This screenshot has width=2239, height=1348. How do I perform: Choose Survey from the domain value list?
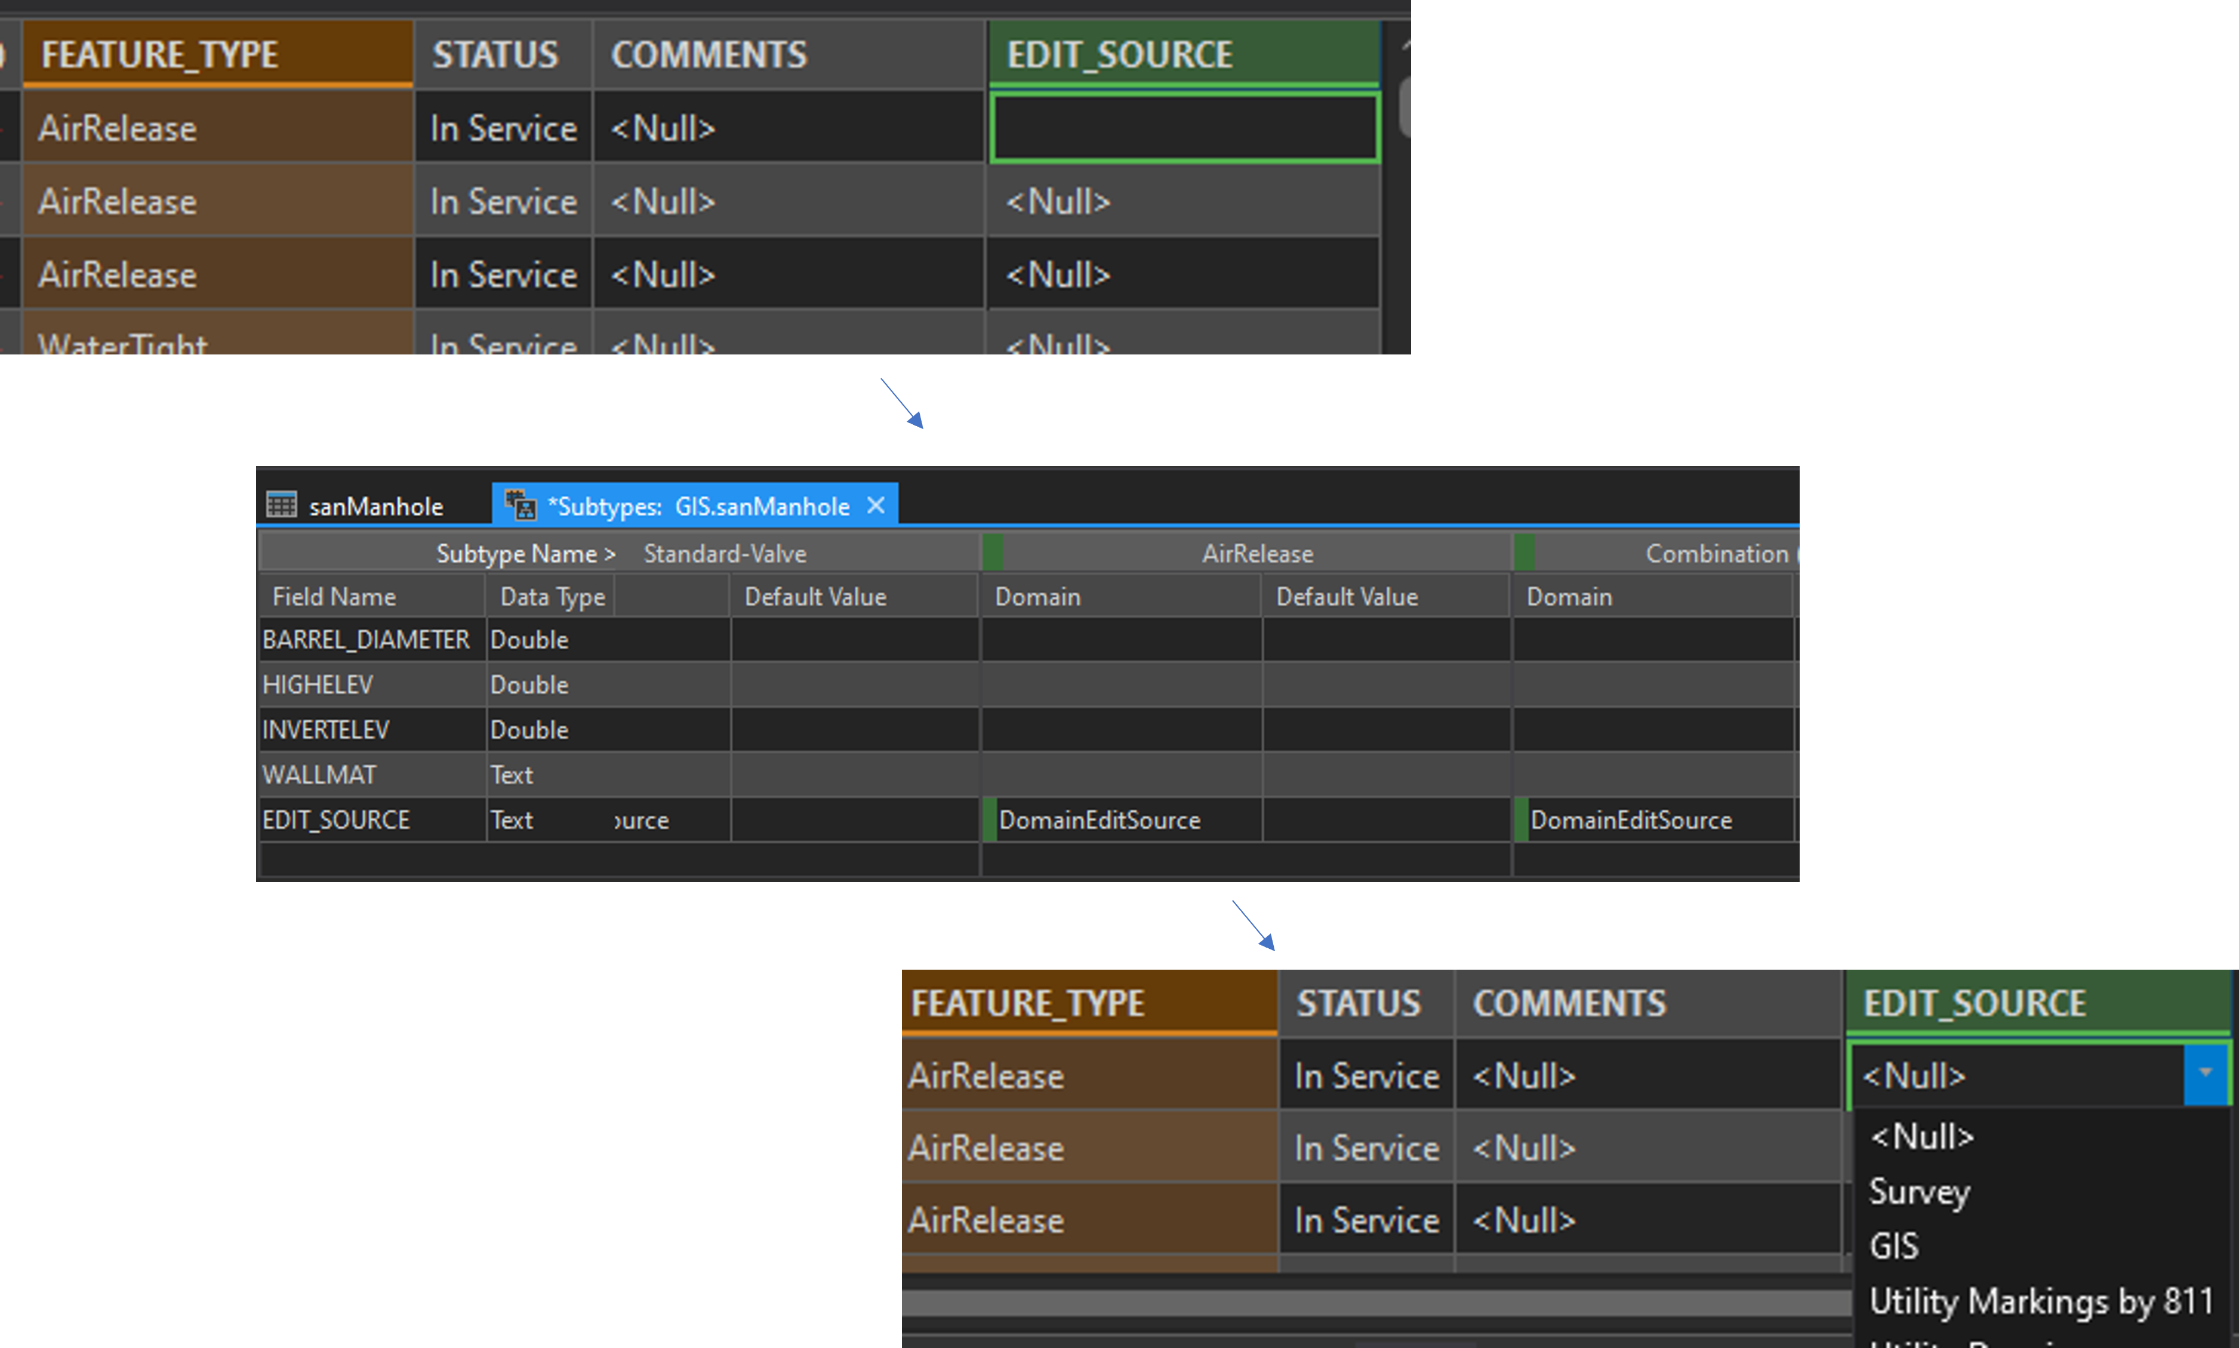click(x=1918, y=1192)
